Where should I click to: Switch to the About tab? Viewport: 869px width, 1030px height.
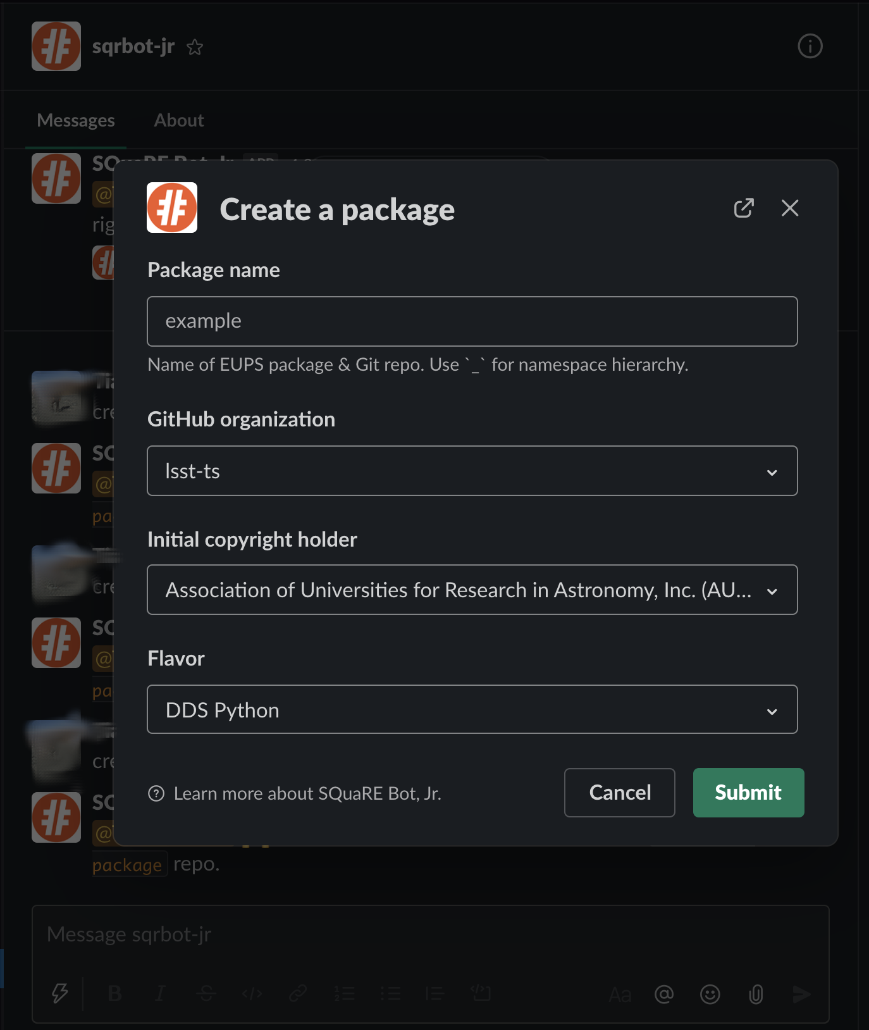pos(179,120)
